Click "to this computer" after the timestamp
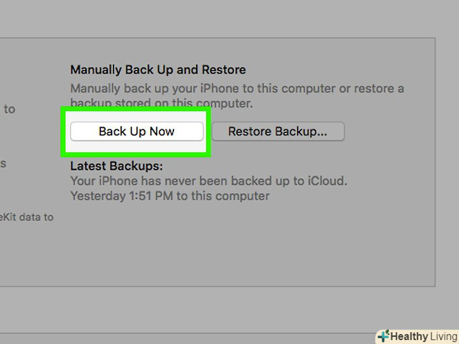The width and height of the screenshot is (459, 344). (223, 196)
